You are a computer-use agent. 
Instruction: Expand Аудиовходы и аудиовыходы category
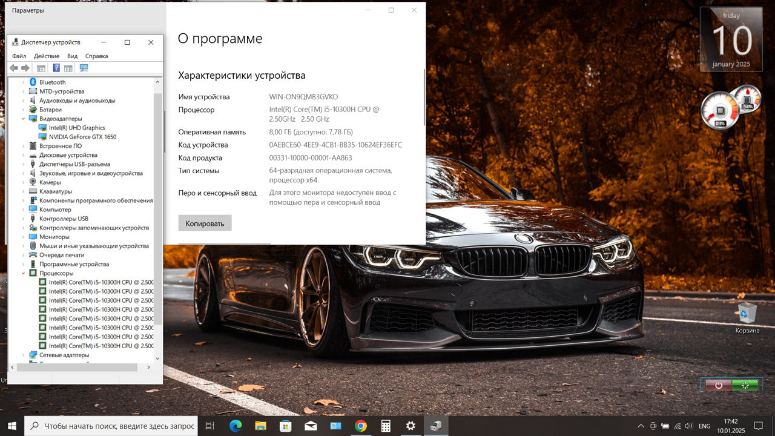[24, 101]
